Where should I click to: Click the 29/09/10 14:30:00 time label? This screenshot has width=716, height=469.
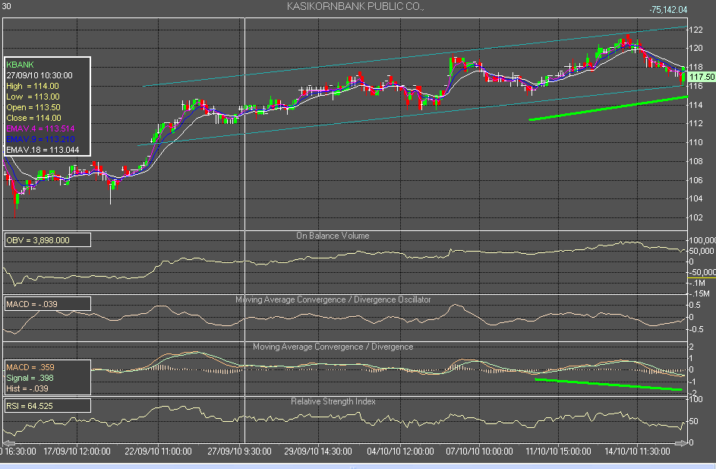click(x=318, y=452)
